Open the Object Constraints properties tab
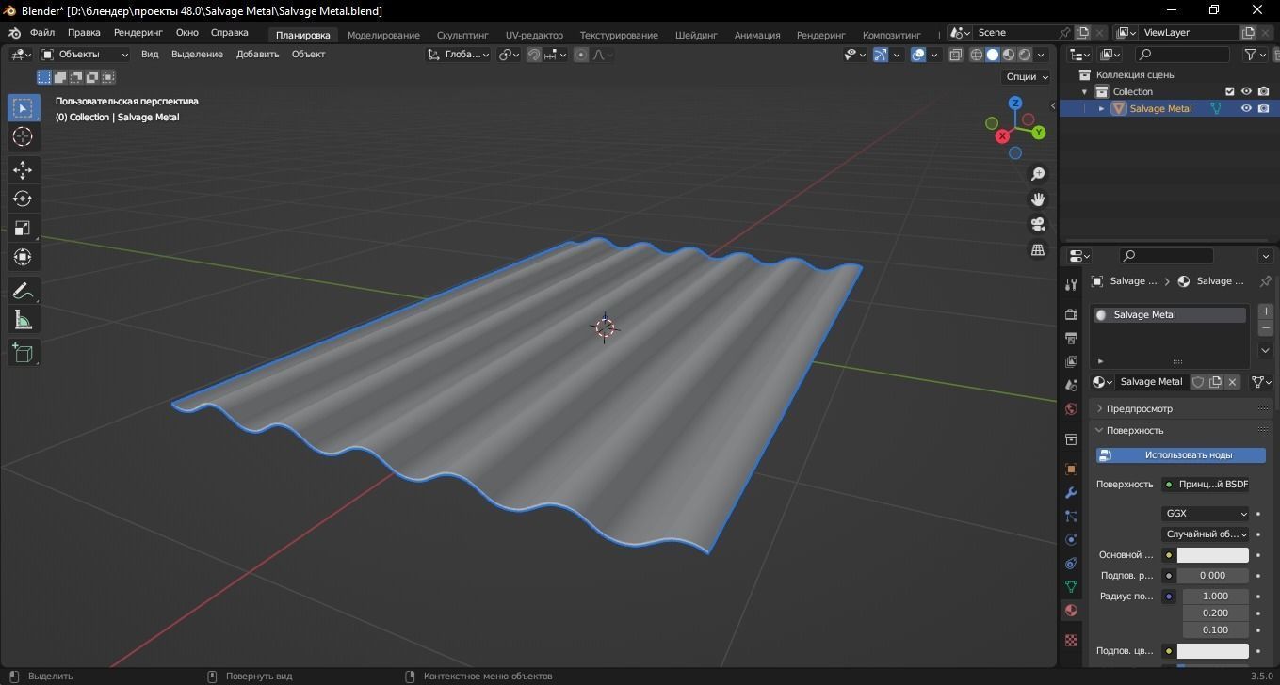The image size is (1280, 685). [1071, 563]
